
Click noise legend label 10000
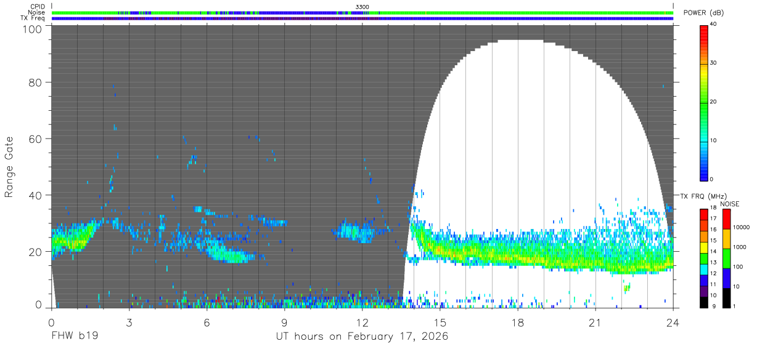point(741,227)
